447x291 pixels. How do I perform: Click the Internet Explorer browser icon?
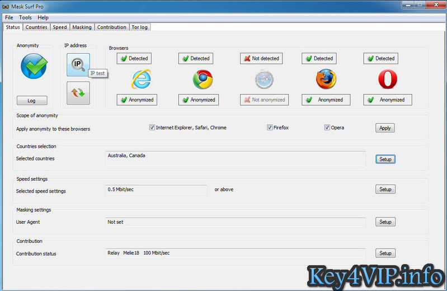point(141,79)
